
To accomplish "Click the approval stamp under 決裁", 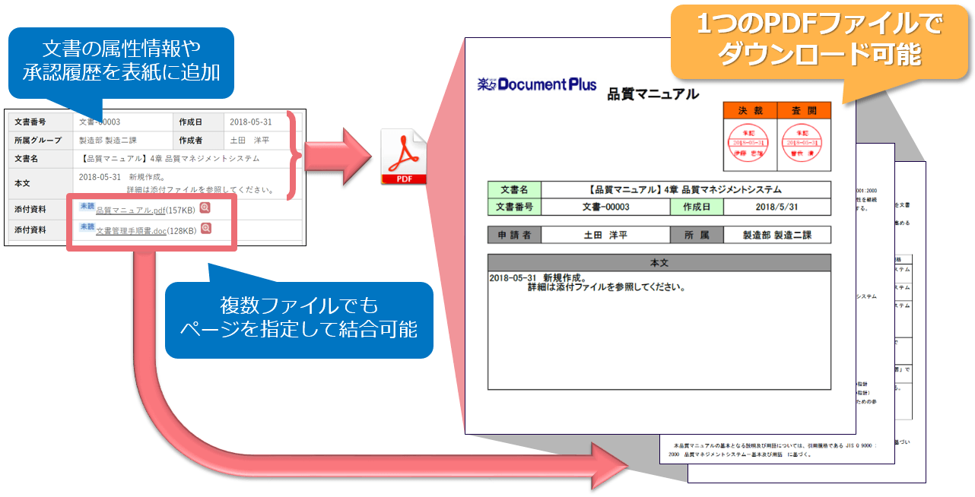I will pyautogui.click(x=750, y=144).
